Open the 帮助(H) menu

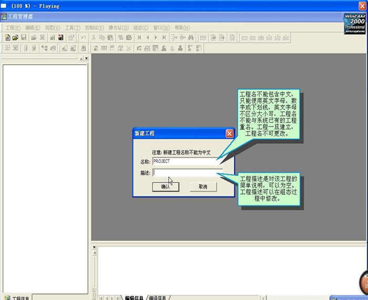[x=182, y=27]
